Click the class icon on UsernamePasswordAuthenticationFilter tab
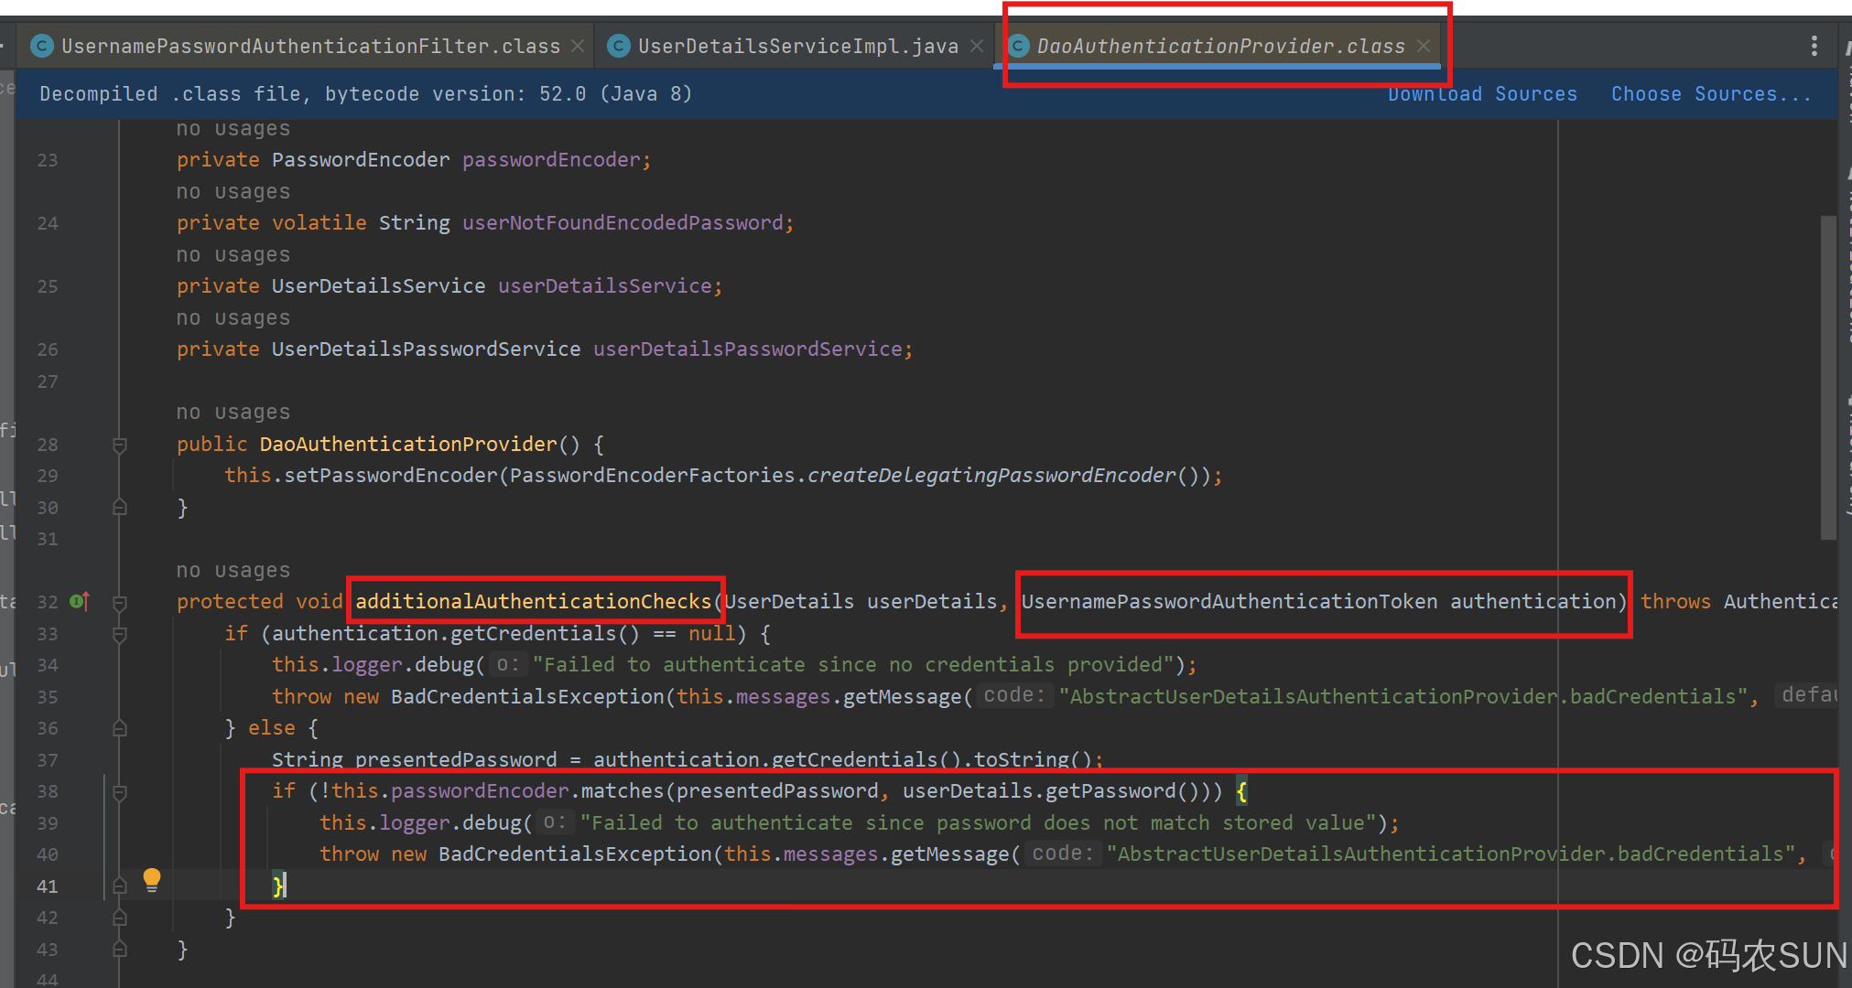This screenshot has width=1852, height=988. pyautogui.click(x=41, y=46)
